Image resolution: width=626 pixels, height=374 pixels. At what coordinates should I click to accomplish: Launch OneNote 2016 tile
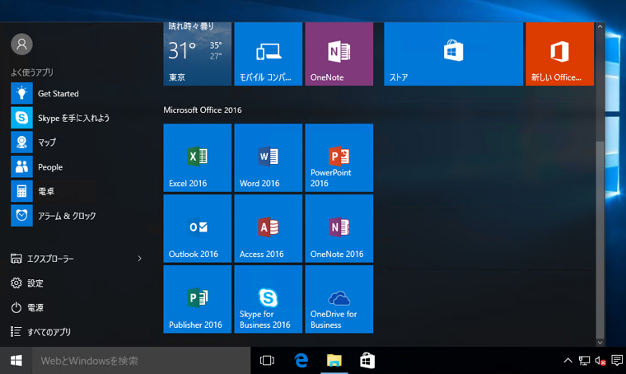pos(339,228)
